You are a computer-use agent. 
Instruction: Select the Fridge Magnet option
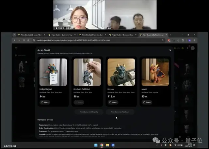pyautogui.click(x=46, y=102)
